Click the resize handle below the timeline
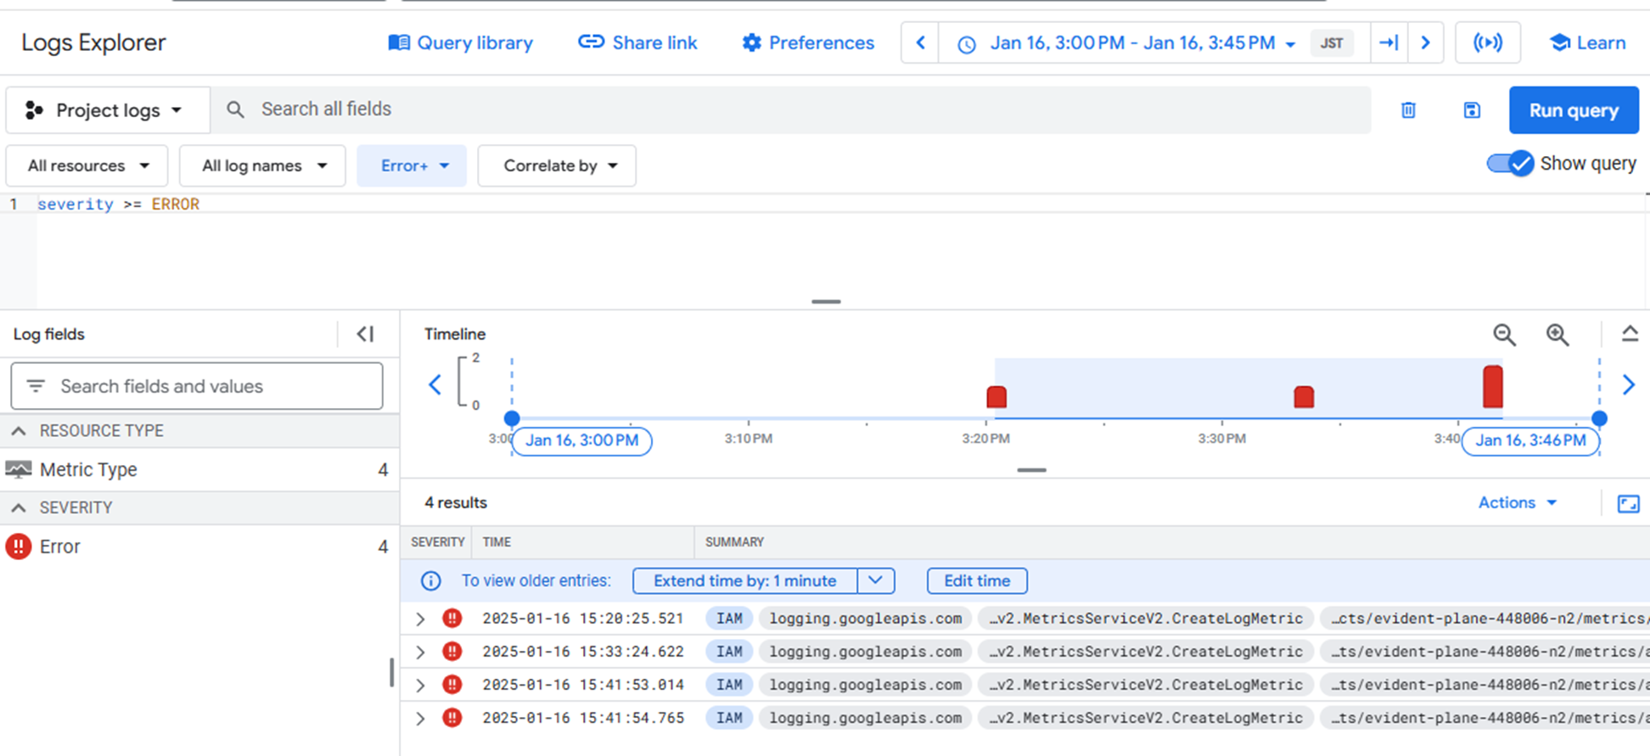The width and height of the screenshot is (1650, 756). 1031,470
